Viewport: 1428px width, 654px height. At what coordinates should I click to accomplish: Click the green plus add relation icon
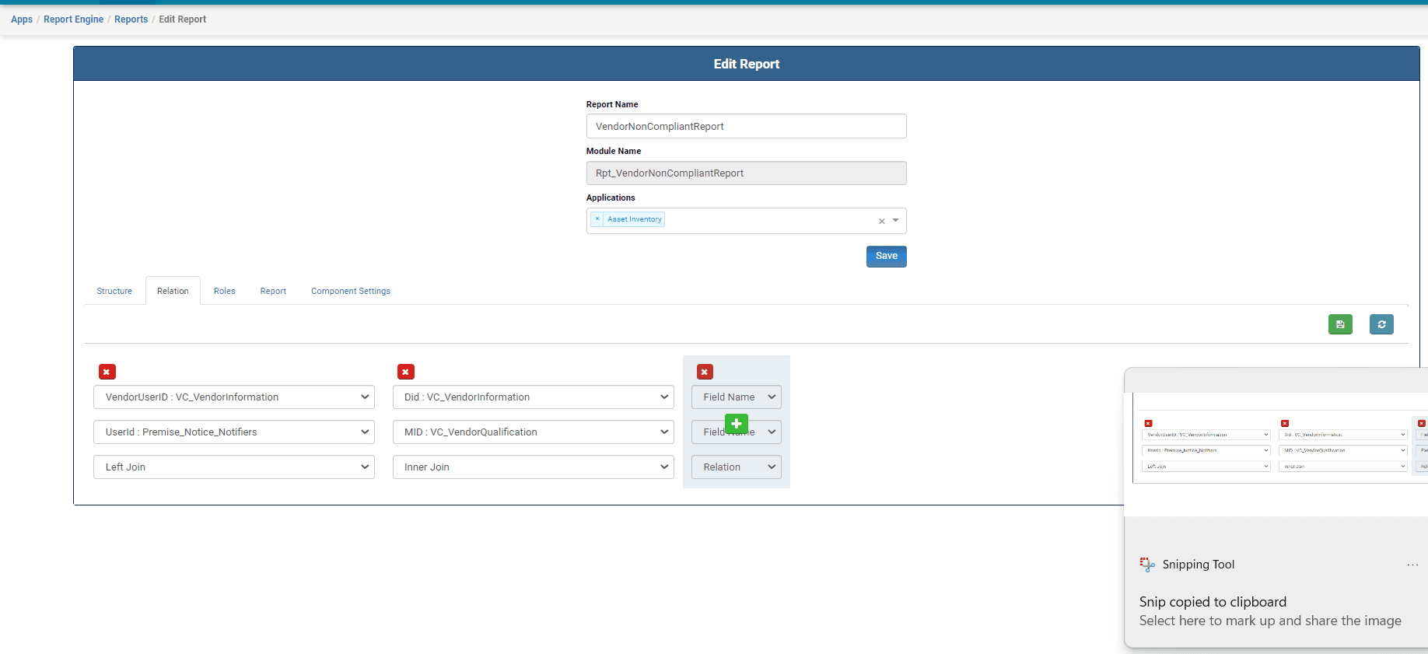click(x=737, y=424)
